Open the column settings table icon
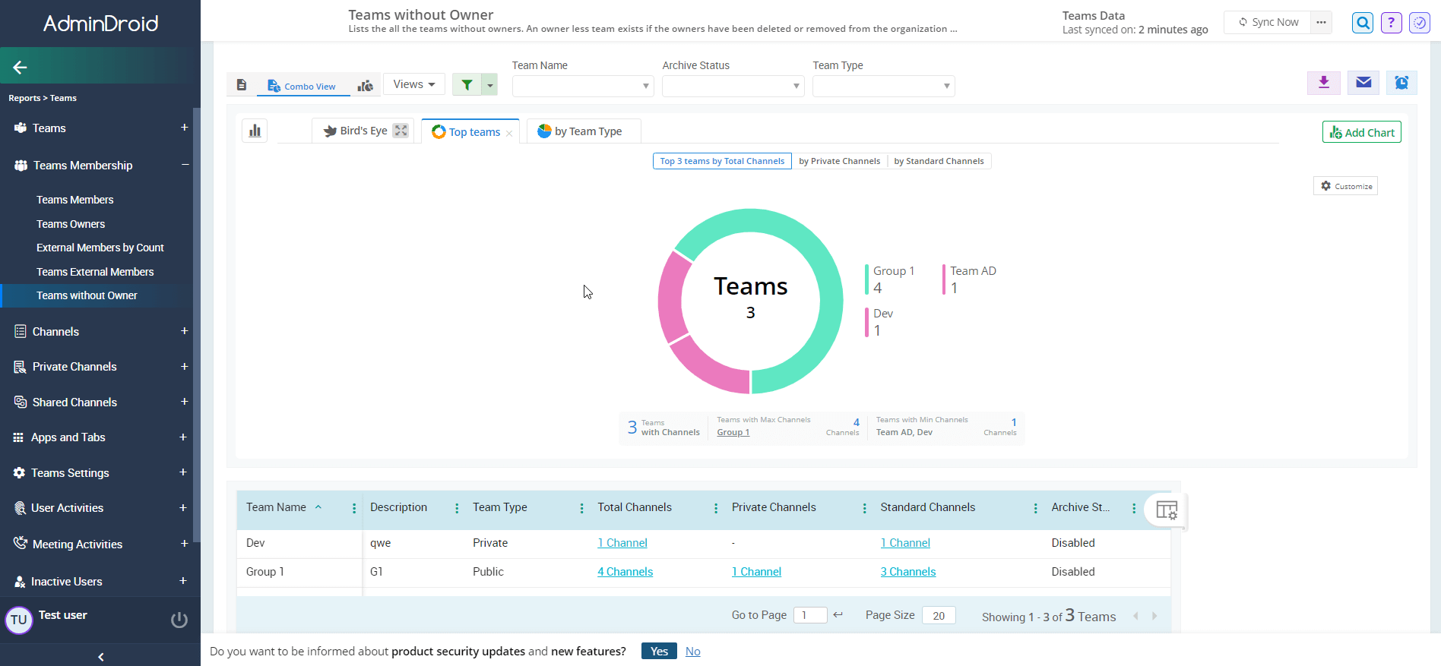 pos(1166,510)
